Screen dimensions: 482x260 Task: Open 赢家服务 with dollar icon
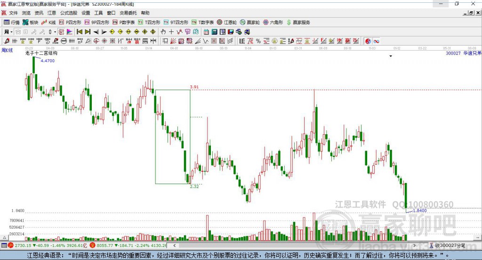298,23
